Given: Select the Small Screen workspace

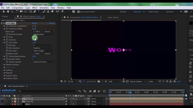Looking at the screenshot, I should click(x=153, y=12).
